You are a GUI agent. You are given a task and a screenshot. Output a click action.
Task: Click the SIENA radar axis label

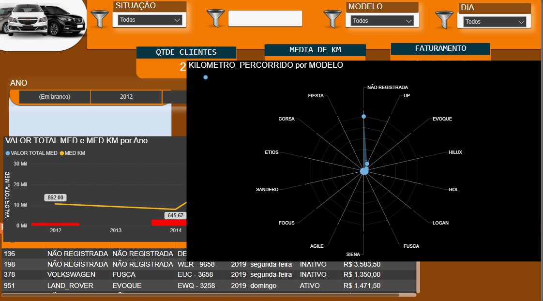click(353, 254)
